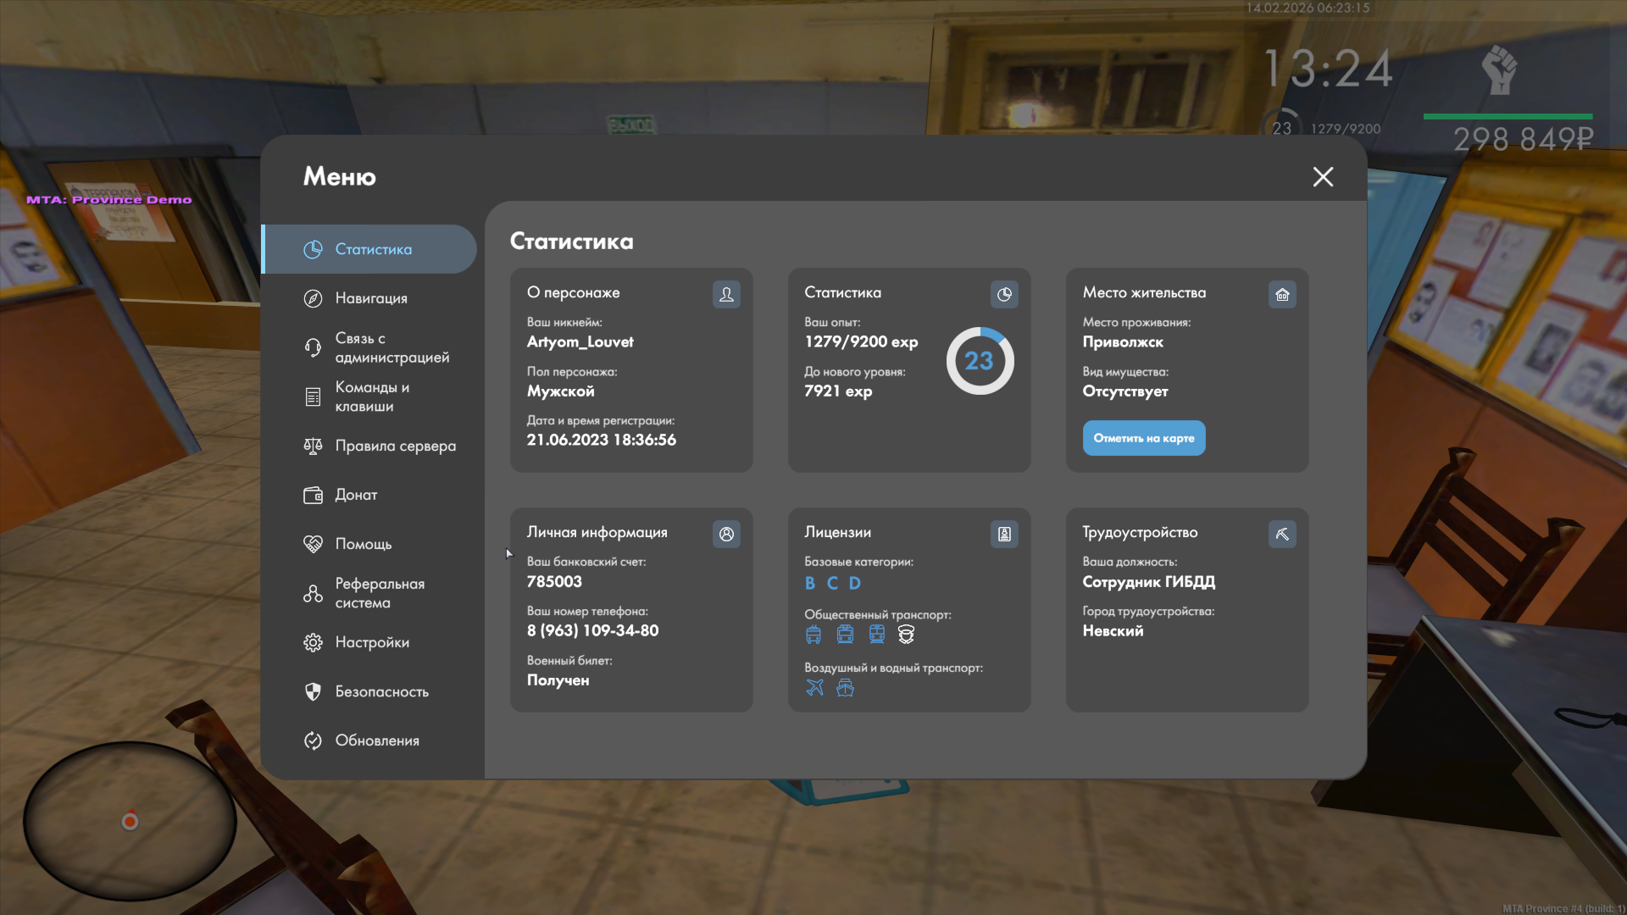The width and height of the screenshot is (1627, 915).
Task: Go to Правила сервера
Action: [394, 446]
